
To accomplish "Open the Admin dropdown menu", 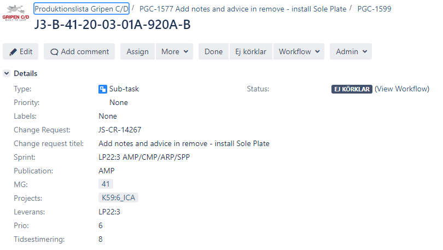I will point(351,51).
